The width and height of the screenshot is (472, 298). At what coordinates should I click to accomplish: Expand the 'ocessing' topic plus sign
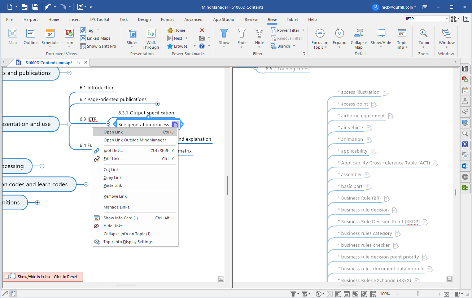tap(42, 166)
